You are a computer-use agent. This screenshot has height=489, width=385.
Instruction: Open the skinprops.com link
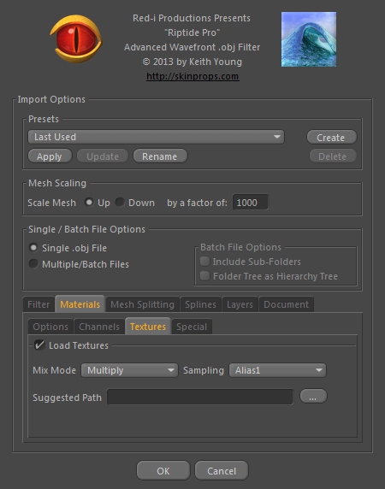192,76
